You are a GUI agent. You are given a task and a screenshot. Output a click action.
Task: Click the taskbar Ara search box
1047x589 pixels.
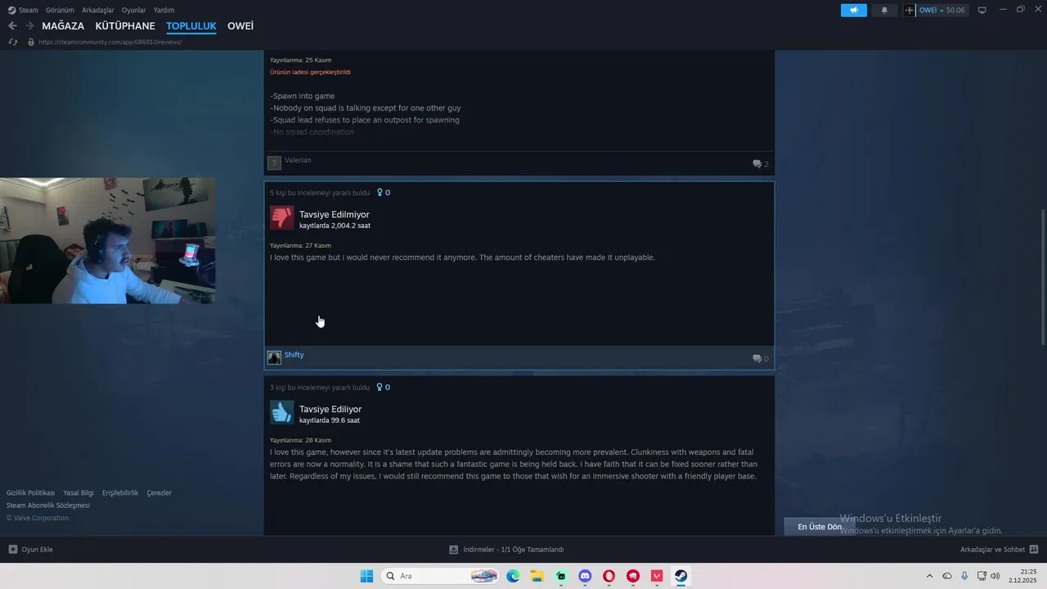441,576
